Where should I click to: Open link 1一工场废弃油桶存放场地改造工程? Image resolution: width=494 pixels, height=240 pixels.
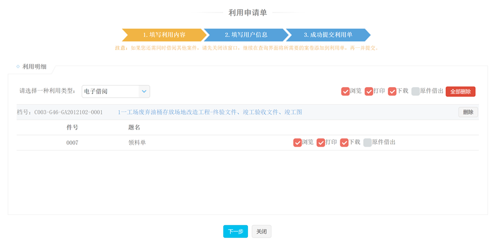(x=210, y=112)
